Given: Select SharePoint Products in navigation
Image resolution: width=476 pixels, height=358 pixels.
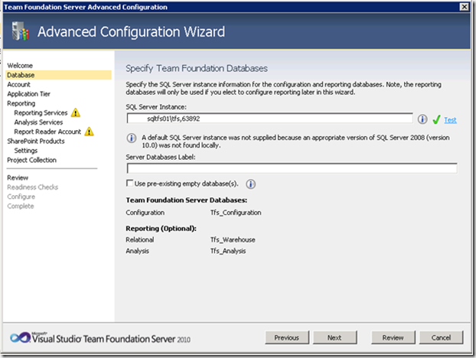Looking at the screenshot, I should [36, 141].
